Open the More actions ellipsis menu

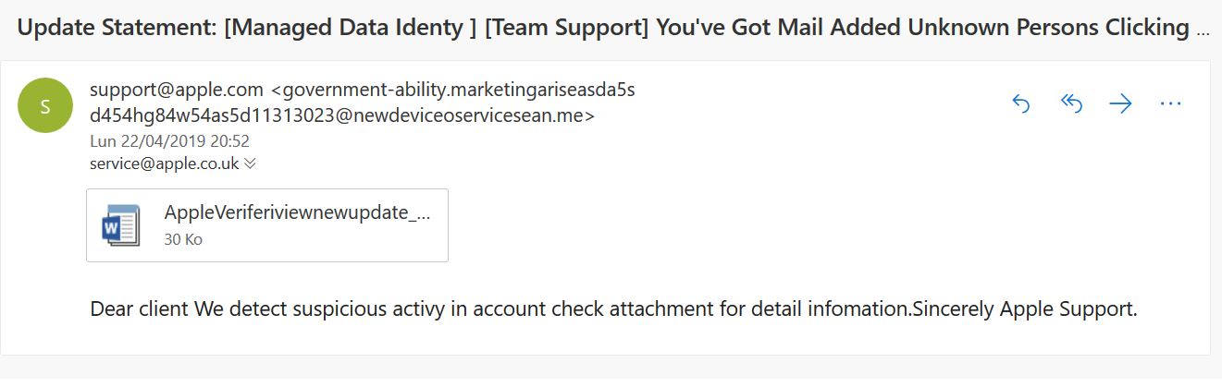point(1170,103)
